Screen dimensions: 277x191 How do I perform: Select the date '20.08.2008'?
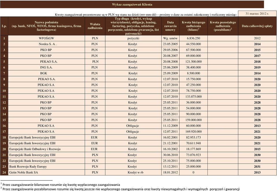pos(170,61)
